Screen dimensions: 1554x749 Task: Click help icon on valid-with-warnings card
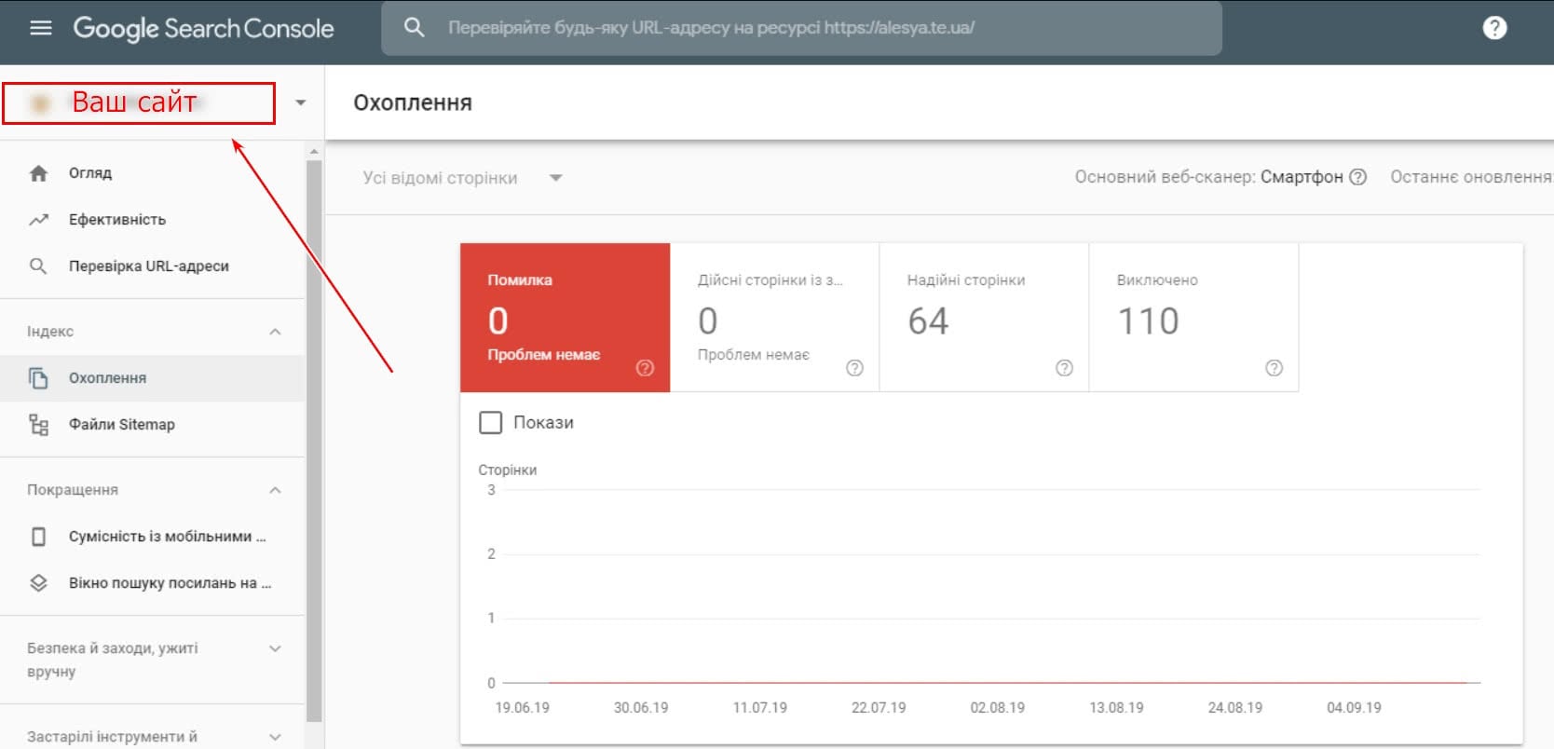click(x=854, y=368)
